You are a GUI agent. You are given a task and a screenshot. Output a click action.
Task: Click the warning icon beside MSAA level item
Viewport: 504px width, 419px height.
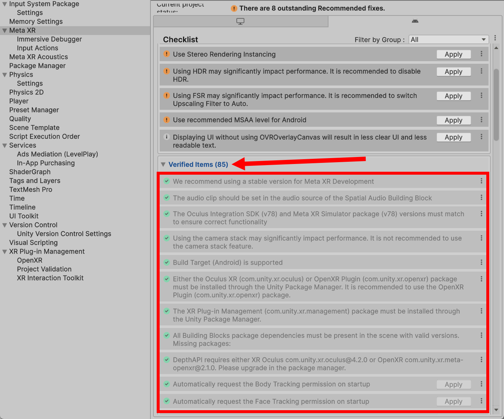(x=167, y=120)
